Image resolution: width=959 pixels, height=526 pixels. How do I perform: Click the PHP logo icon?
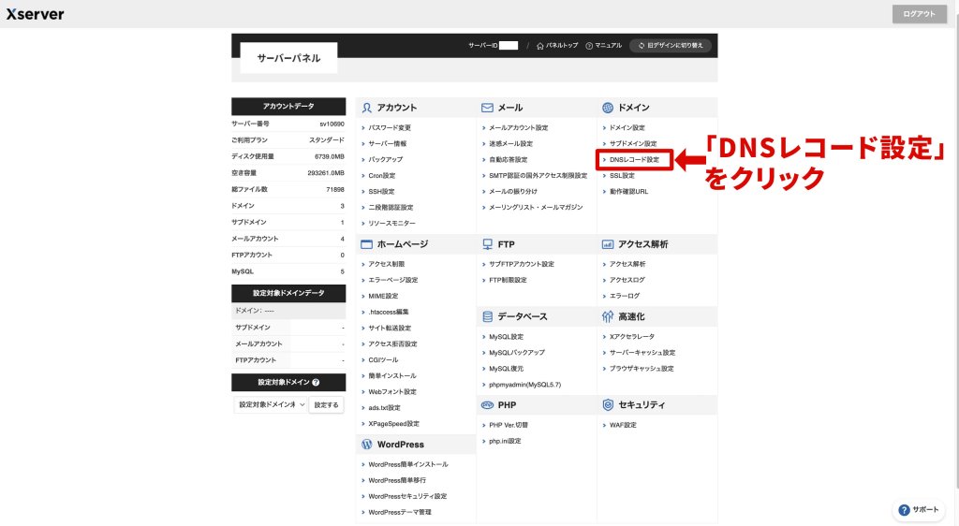pos(487,405)
